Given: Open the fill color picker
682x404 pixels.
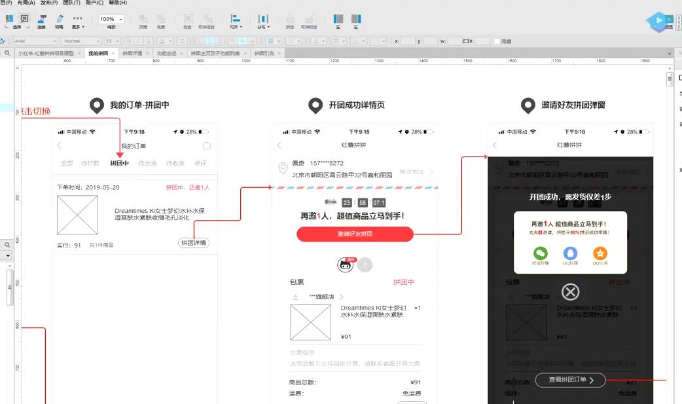Looking at the screenshot, I should [274, 41].
